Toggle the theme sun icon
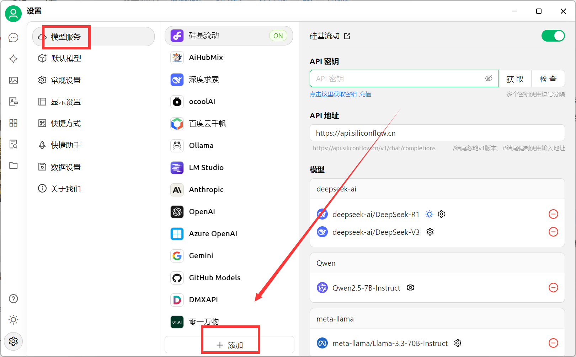Screen dimensions: 576x357 pyautogui.click(x=14, y=320)
